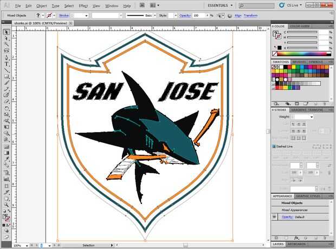
Task: Select the Rectangle tool
Action: [x=7, y=76]
